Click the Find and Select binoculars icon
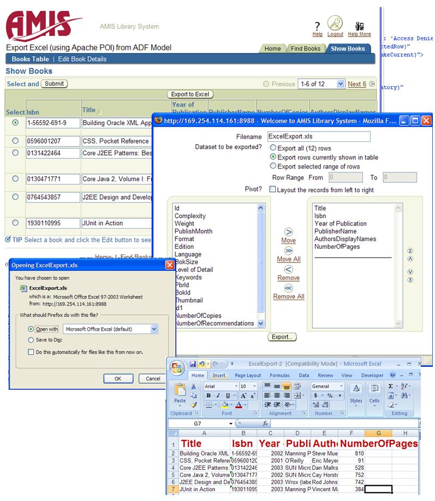435x501 pixels. point(404,396)
